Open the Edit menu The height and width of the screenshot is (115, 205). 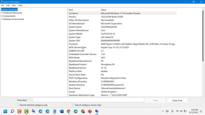8,5
